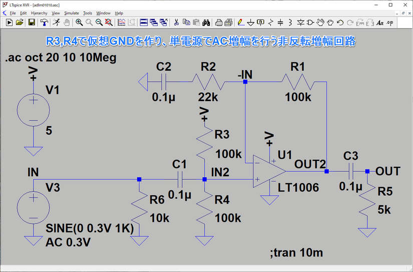Click the ;tran 10m comment text
Viewport: 413px width, 272px height.
(x=296, y=253)
